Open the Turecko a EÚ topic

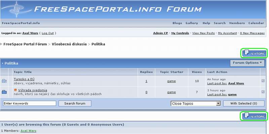[x=24, y=79]
